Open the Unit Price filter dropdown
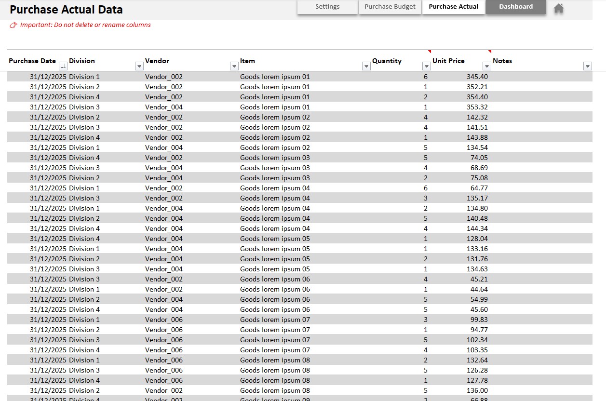The width and height of the screenshot is (606, 401). (x=486, y=66)
